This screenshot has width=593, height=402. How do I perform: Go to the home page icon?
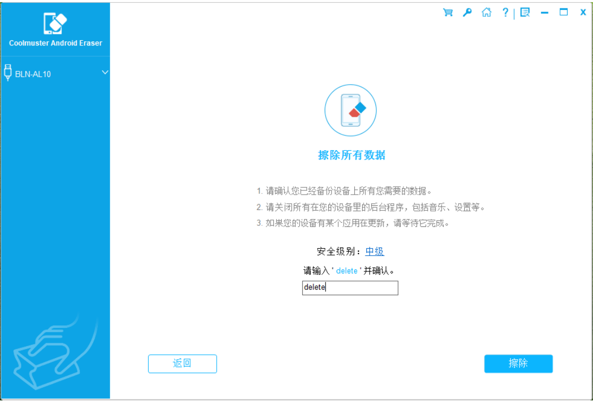486,13
